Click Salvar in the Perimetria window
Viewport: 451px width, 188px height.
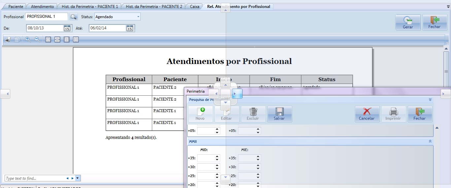coord(279,114)
